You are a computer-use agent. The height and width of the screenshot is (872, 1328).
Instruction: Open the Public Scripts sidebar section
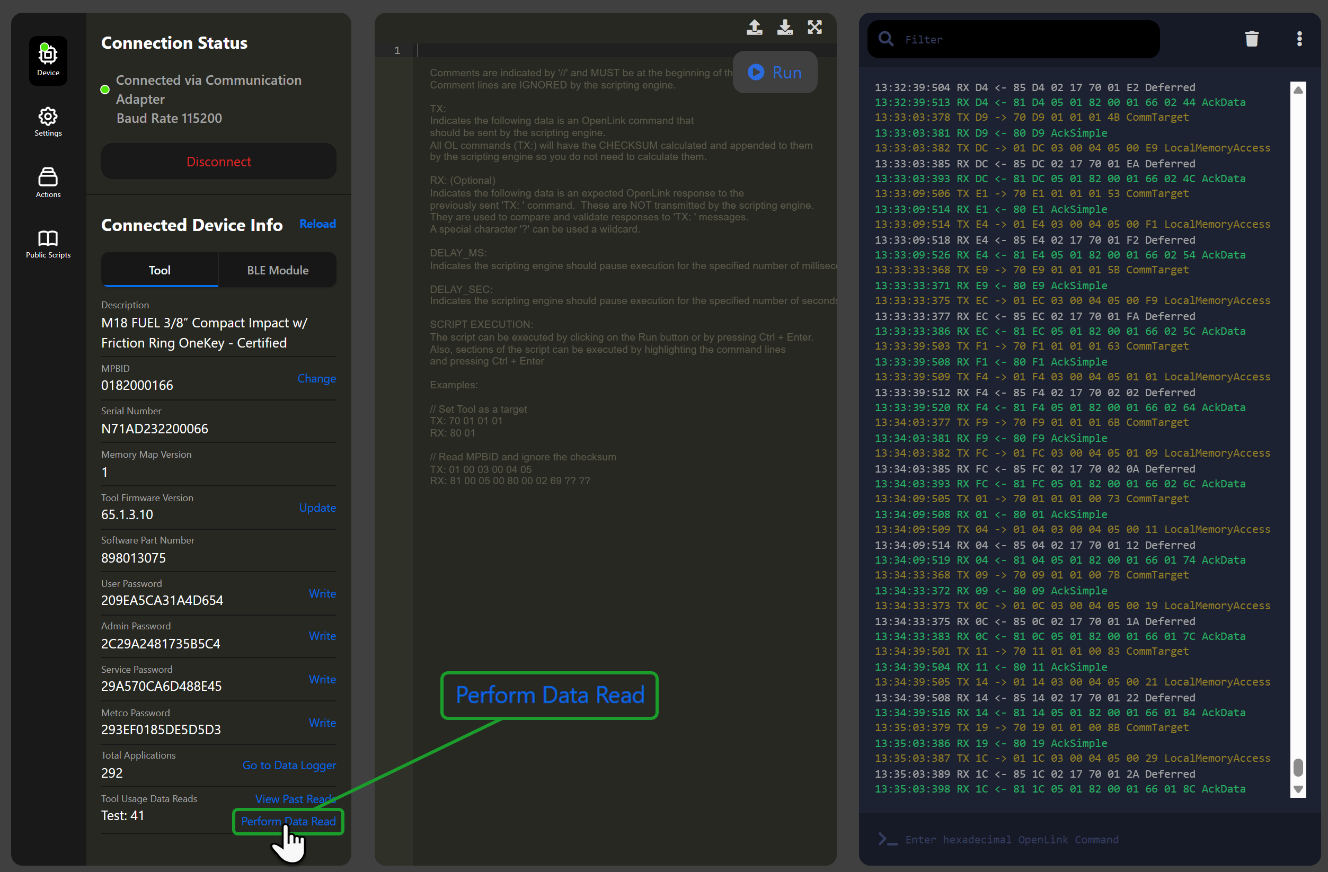coord(48,244)
